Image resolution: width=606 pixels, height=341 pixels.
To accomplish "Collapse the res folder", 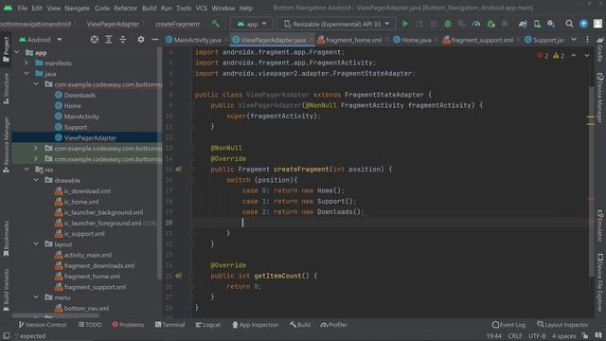I will pyautogui.click(x=27, y=170).
